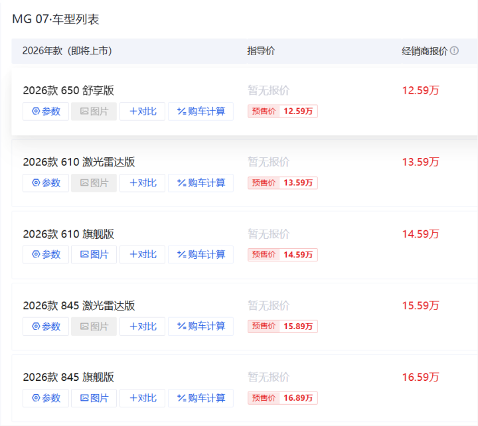
Task: Open 购车计算 for 2026款 650 舒享版
Action: coord(200,111)
